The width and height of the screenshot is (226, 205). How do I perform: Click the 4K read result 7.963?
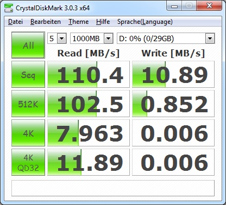89,133
